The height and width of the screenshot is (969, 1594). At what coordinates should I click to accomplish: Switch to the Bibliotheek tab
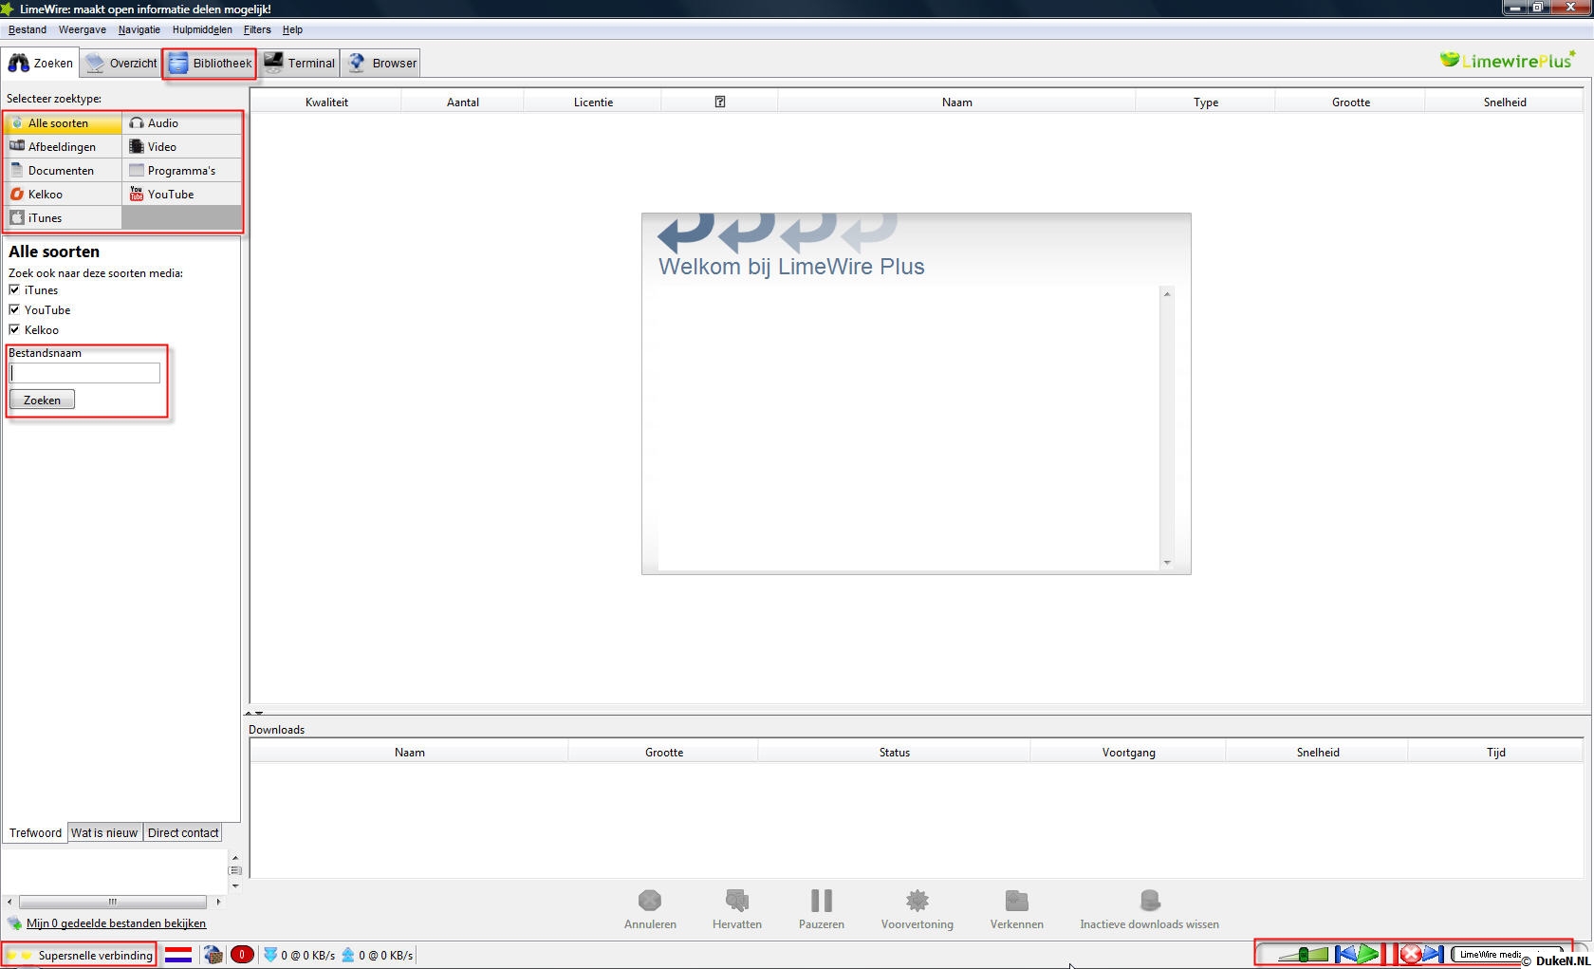pos(210,64)
